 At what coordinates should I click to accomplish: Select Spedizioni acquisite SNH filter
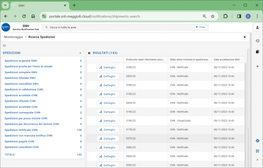pos(43,61)
